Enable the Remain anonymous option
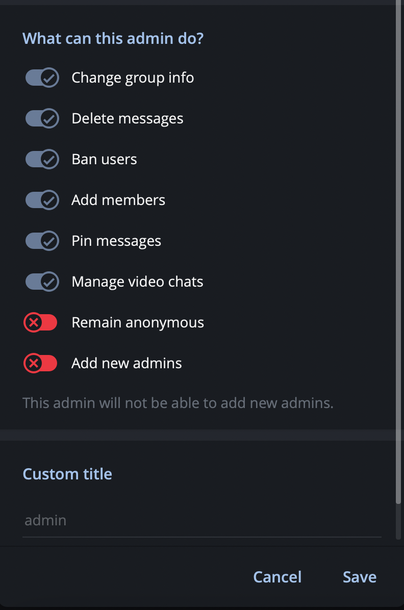 (x=40, y=322)
